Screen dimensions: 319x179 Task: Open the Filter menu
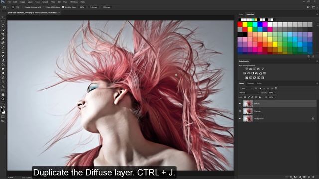pos(53,2)
